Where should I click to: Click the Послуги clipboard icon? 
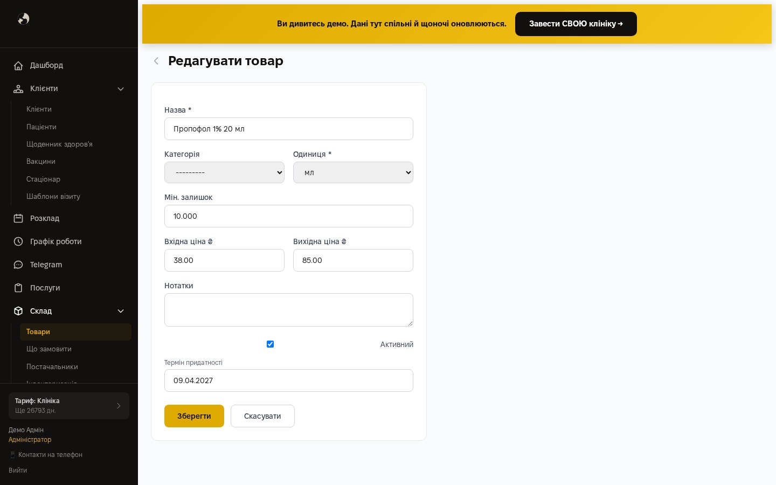[18, 288]
